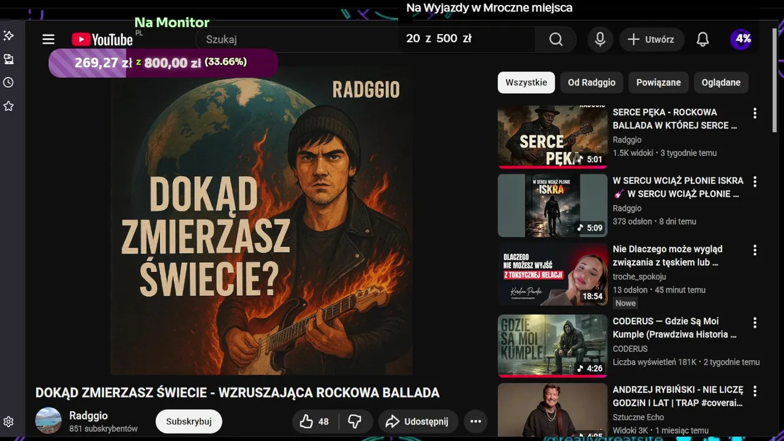This screenshot has height=441, width=784.
Task: Open W SERCU WCIĄŻ PŁONIE ISKRA thumbnail
Action: pos(552,205)
